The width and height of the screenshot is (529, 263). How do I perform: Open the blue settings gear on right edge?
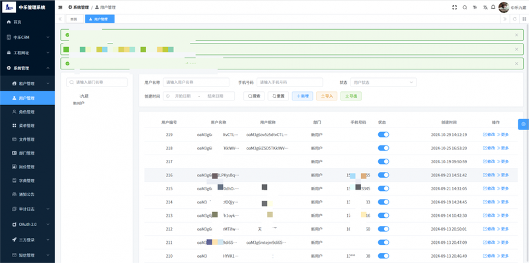pos(523,124)
